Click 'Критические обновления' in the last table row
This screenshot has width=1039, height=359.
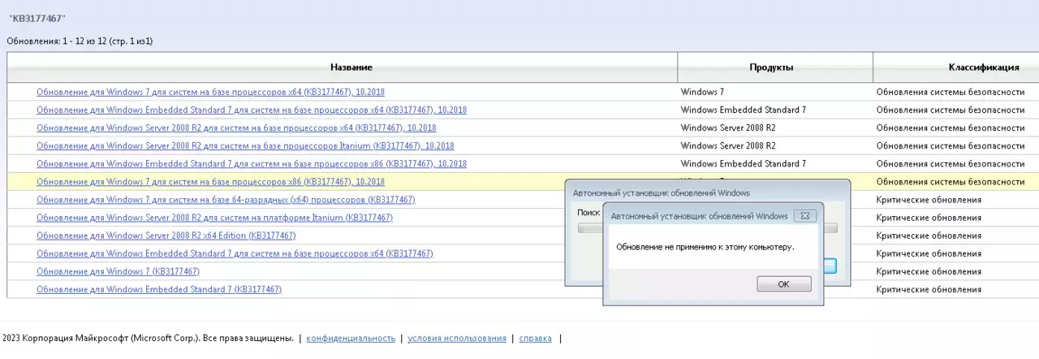929,288
